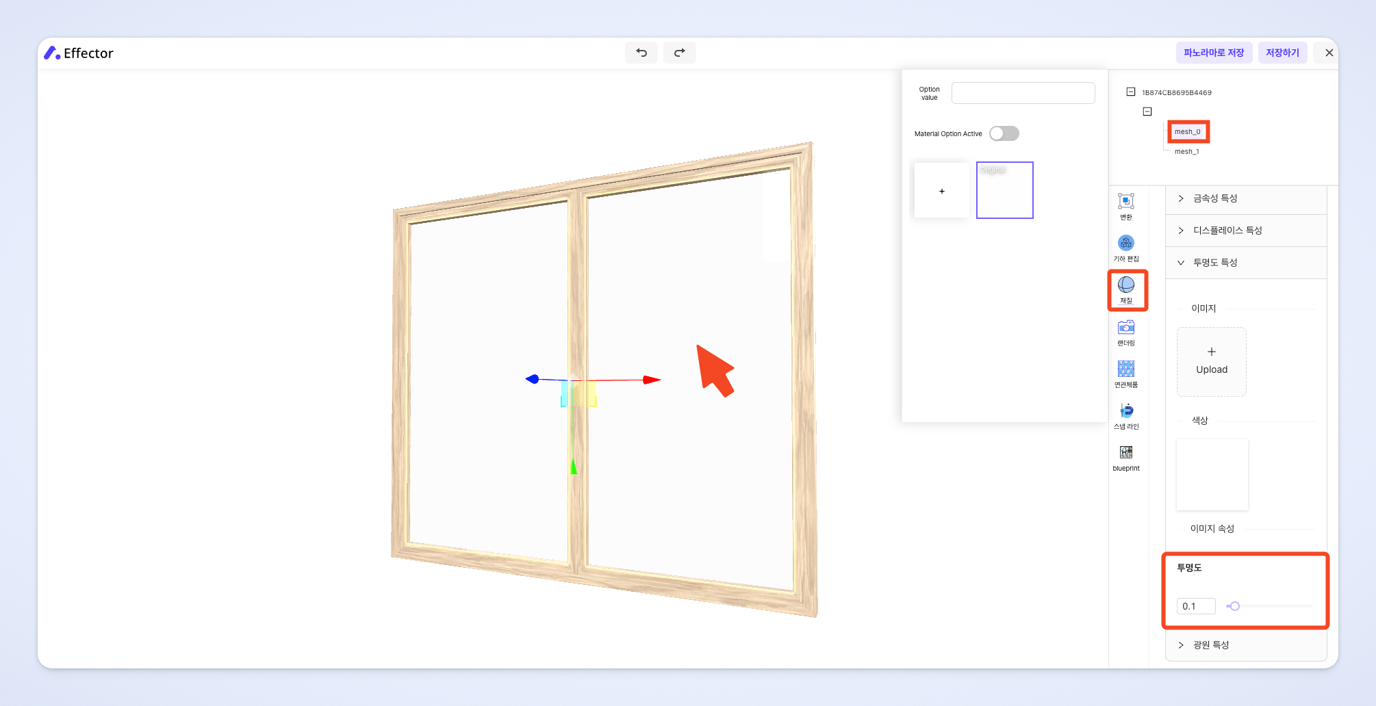Image resolution: width=1376 pixels, height=706 pixels.
Task: Open the white 색상 color swatch
Action: (1212, 475)
